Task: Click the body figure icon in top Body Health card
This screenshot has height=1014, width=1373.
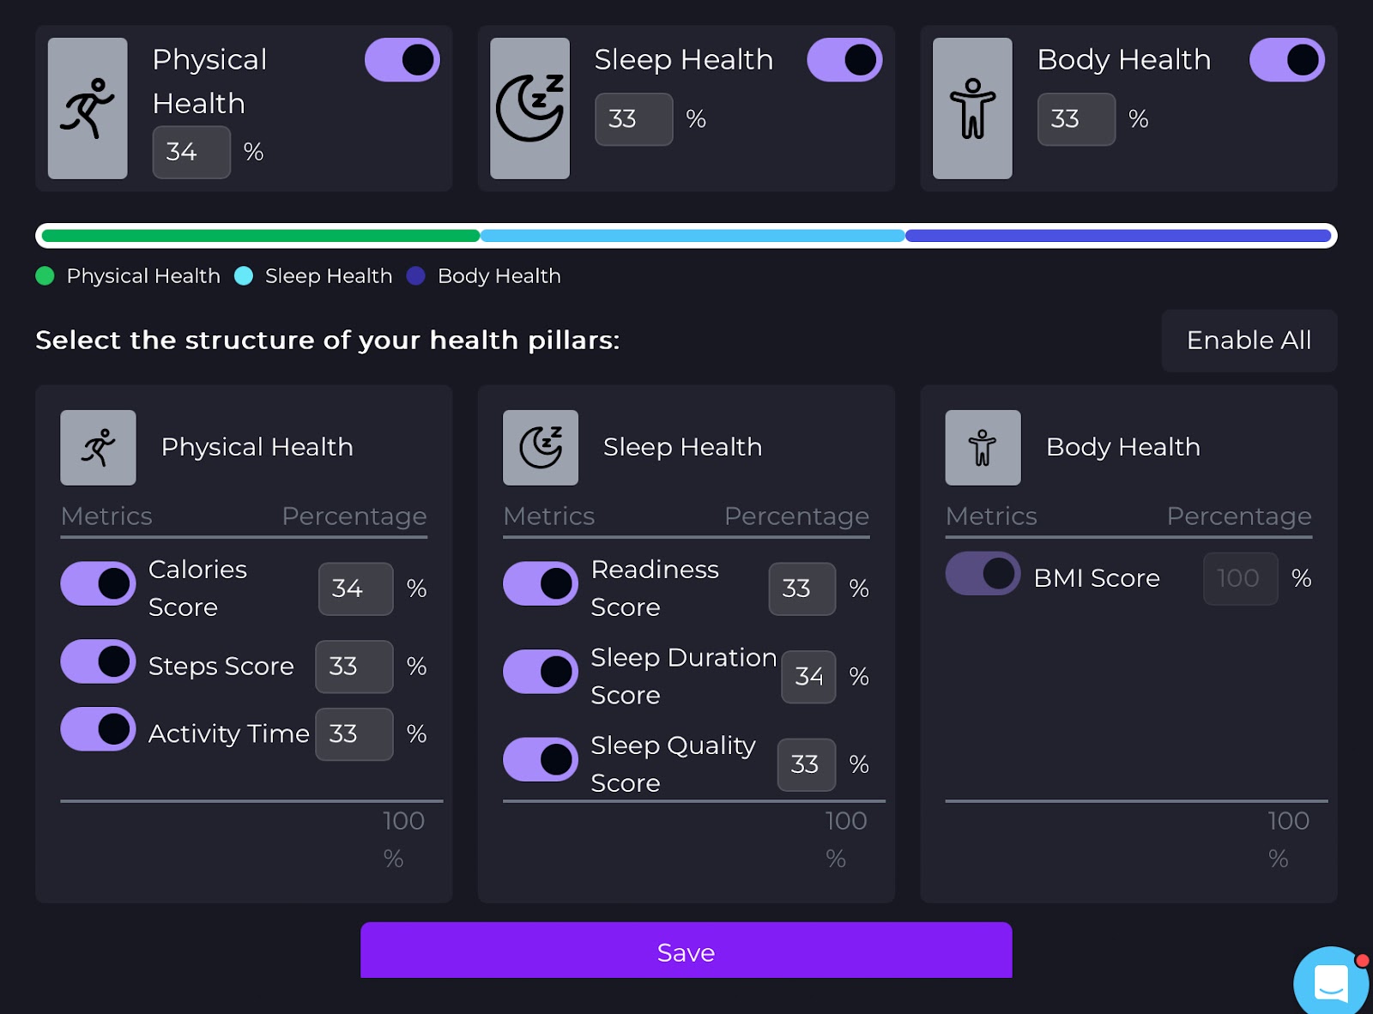Action: coord(972,108)
